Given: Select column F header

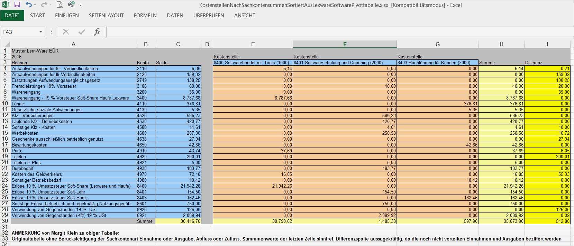Looking at the screenshot, I should click(x=345, y=44).
